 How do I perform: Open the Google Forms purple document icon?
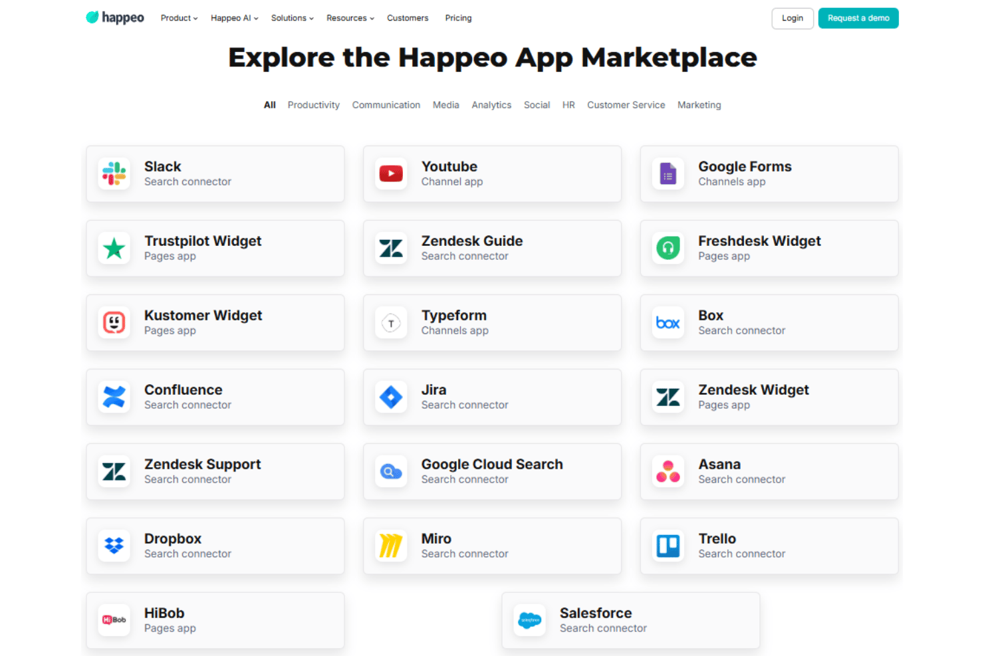tap(668, 173)
